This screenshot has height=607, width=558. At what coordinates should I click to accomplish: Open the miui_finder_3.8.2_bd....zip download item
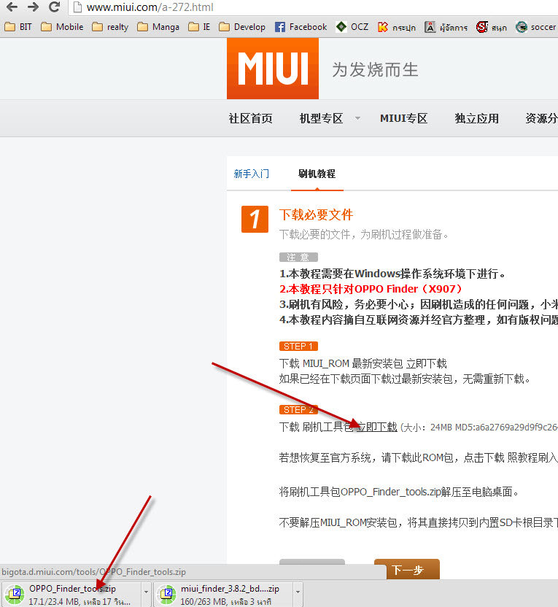[x=223, y=594]
